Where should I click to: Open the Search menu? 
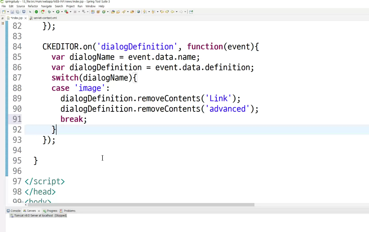coord(59,6)
